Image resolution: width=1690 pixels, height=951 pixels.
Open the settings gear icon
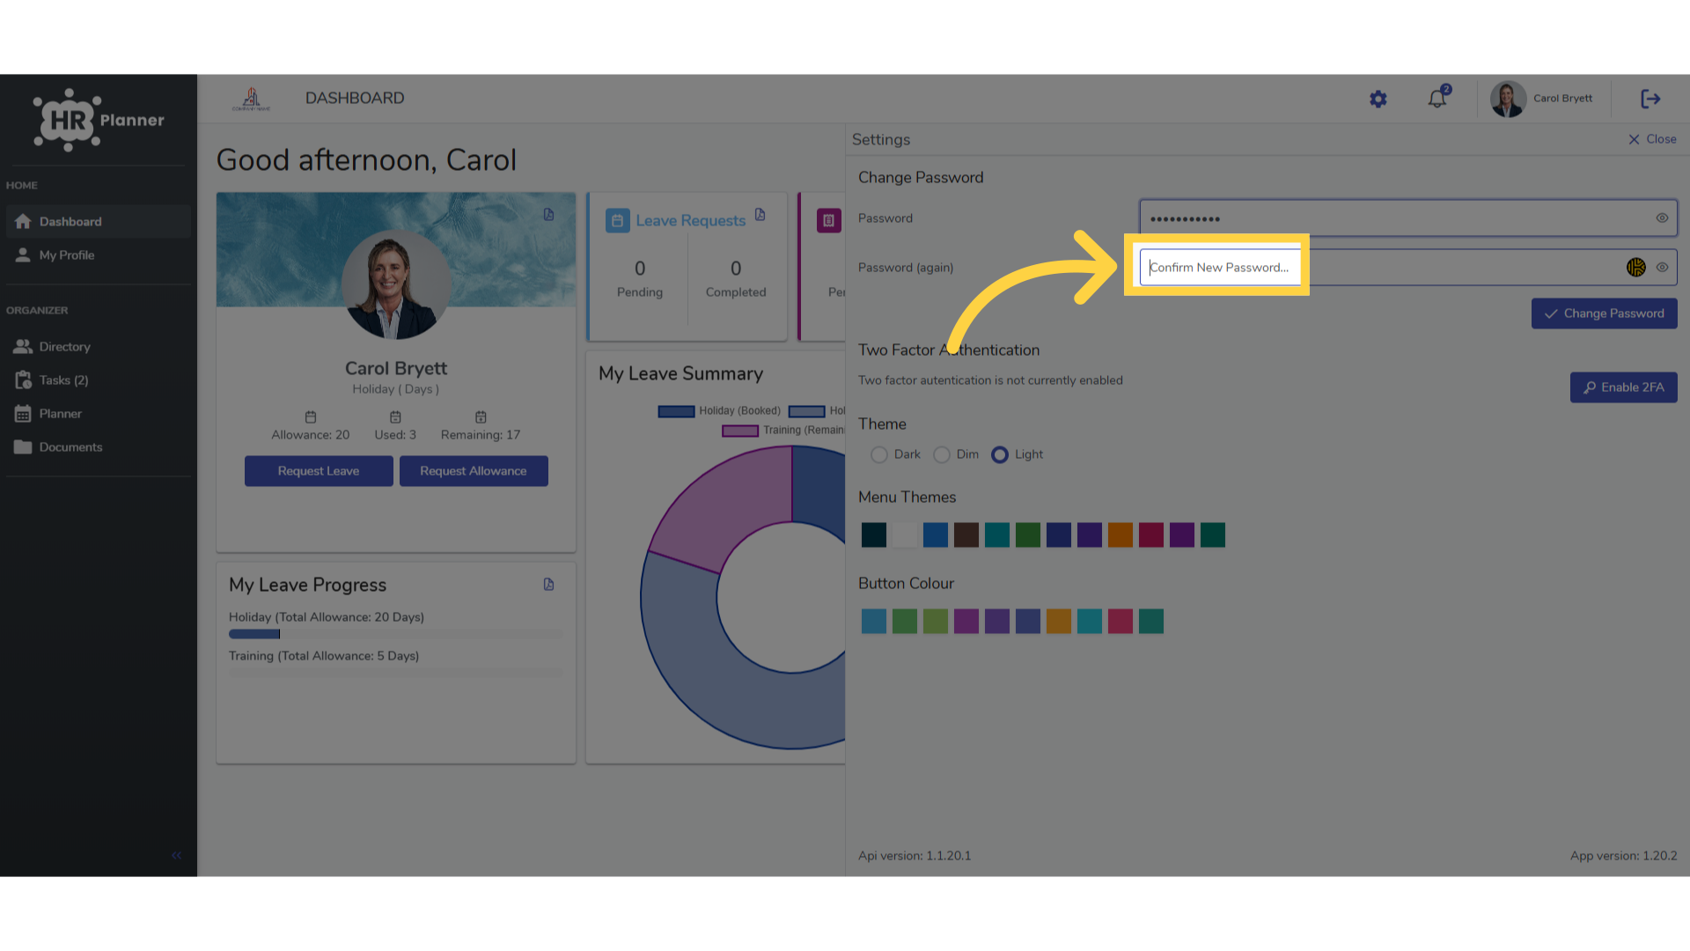1378,100
